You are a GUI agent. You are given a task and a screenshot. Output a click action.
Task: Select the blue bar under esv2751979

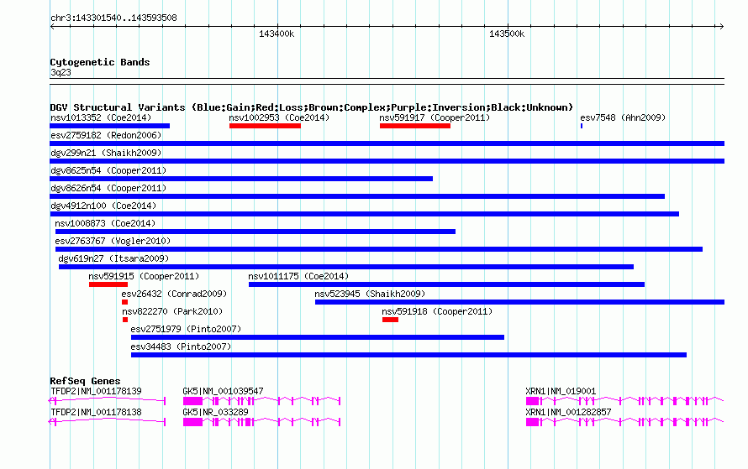coord(318,337)
